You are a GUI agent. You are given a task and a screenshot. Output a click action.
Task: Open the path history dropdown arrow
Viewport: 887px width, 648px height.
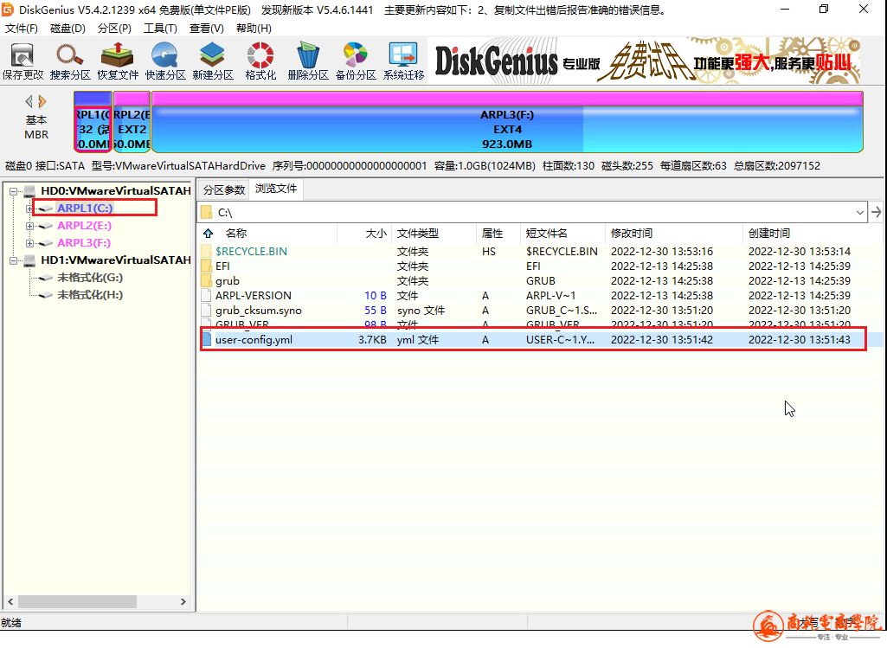860,213
